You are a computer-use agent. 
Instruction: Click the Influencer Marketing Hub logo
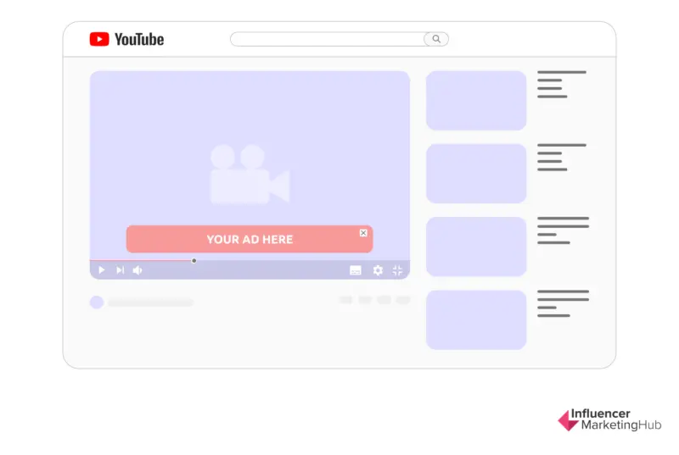609,420
